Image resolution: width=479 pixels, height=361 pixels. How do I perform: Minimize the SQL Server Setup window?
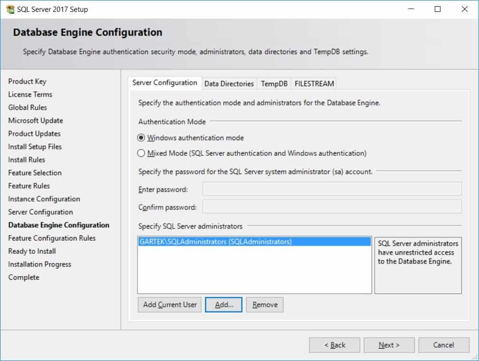(x=411, y=9)
